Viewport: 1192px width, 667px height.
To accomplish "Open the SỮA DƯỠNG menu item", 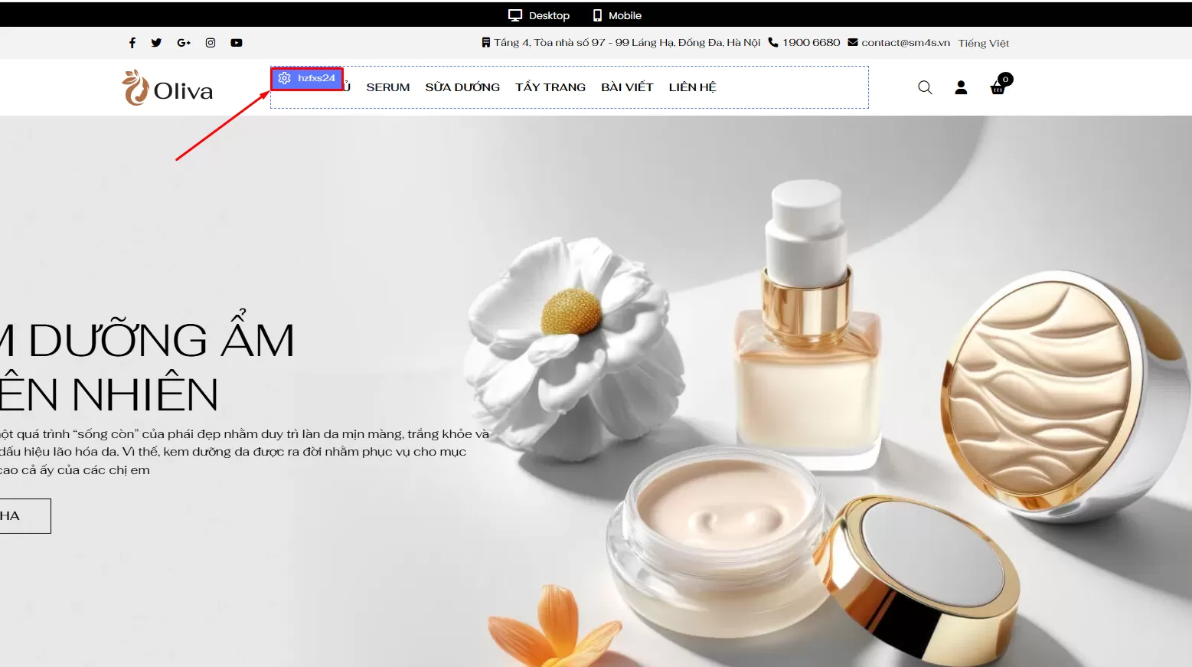I will (462, 87).
